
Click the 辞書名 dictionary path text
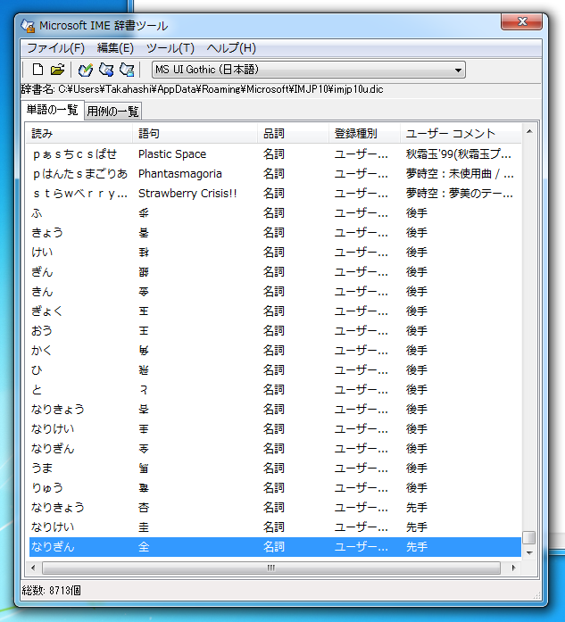click(203, 89)
